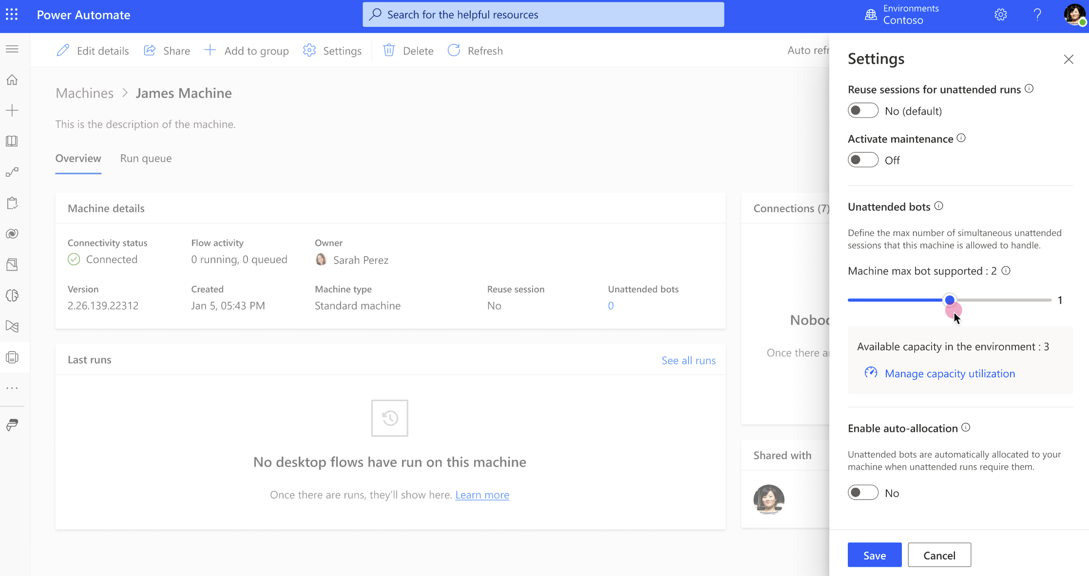Click the Refresh icon
The height and width of the screenshot is (576, 1089).
[x=454, y=51]
